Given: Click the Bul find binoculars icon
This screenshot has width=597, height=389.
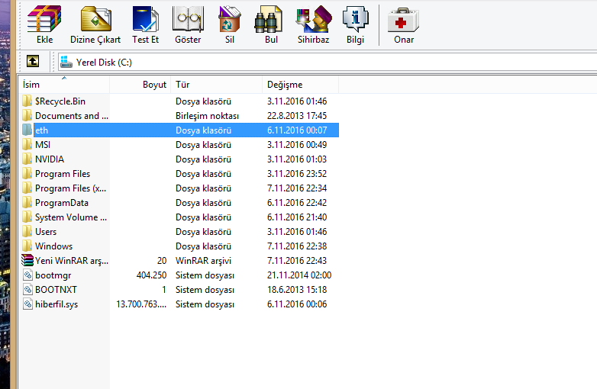Looking at the screenshot, I should (269, 19).
